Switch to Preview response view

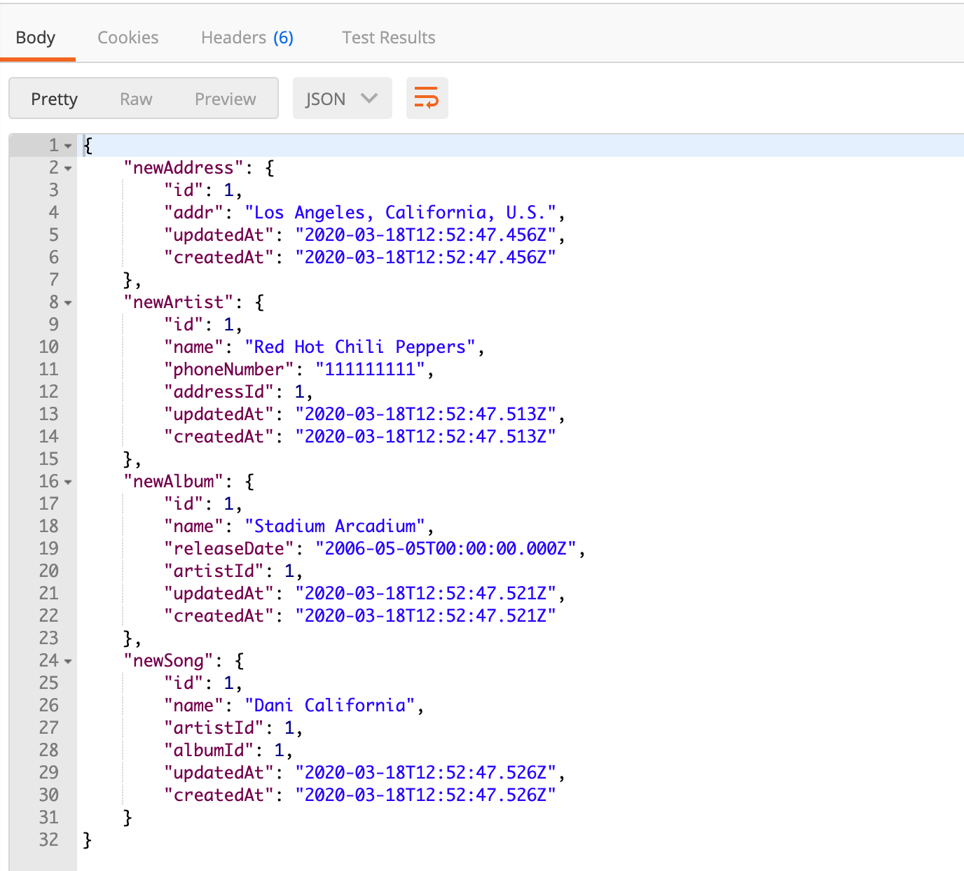coord(225,99)
